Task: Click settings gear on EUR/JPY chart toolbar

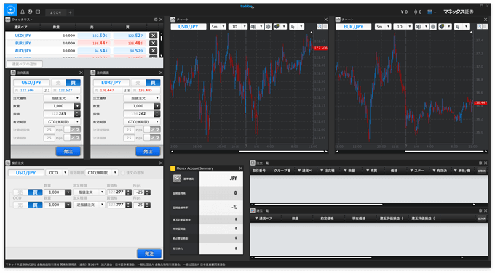Action: click(x=433, y=27)
